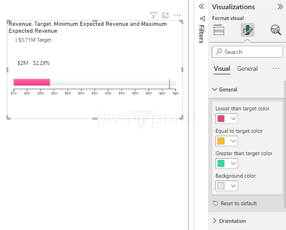
Task: Click Reset to default
Action: pyautogui.click(x=235, y=204)
